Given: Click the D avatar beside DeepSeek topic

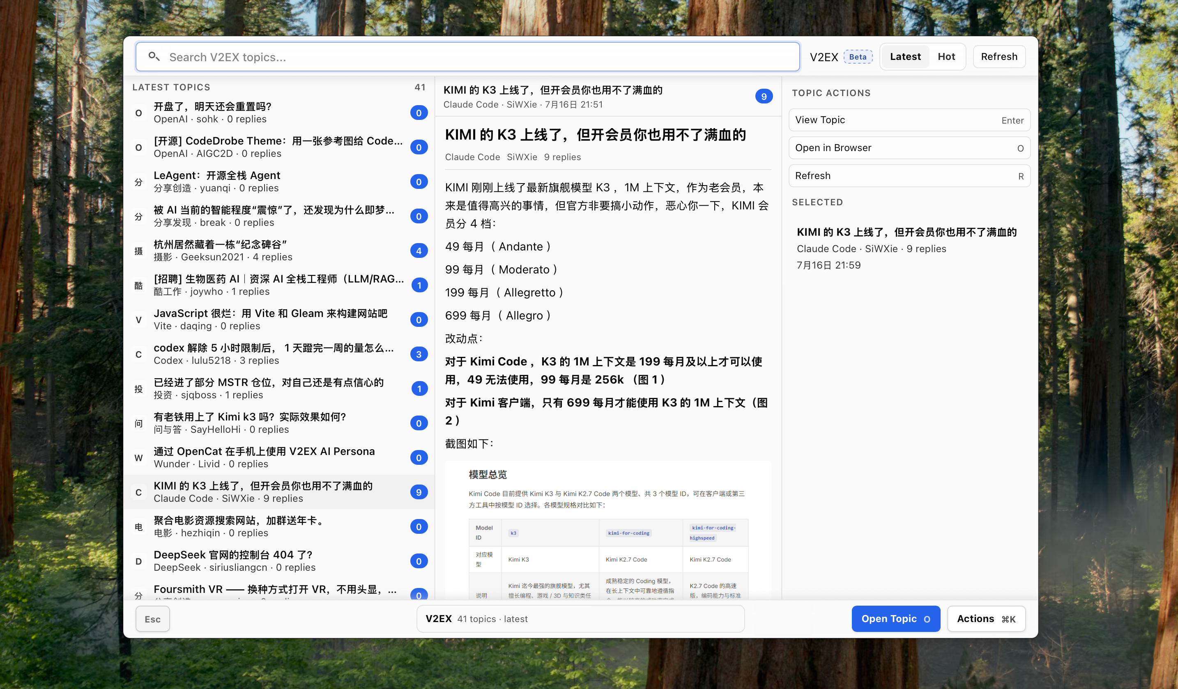Looking at the screenshot, I should (138, 561).
